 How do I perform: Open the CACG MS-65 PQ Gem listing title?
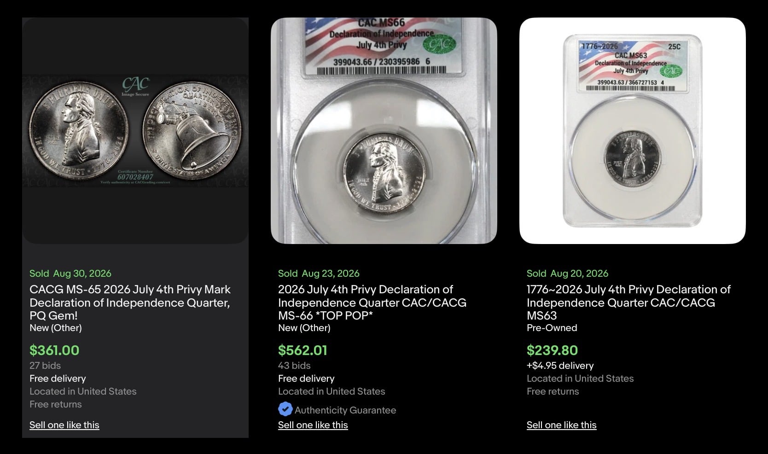point(130,303)
